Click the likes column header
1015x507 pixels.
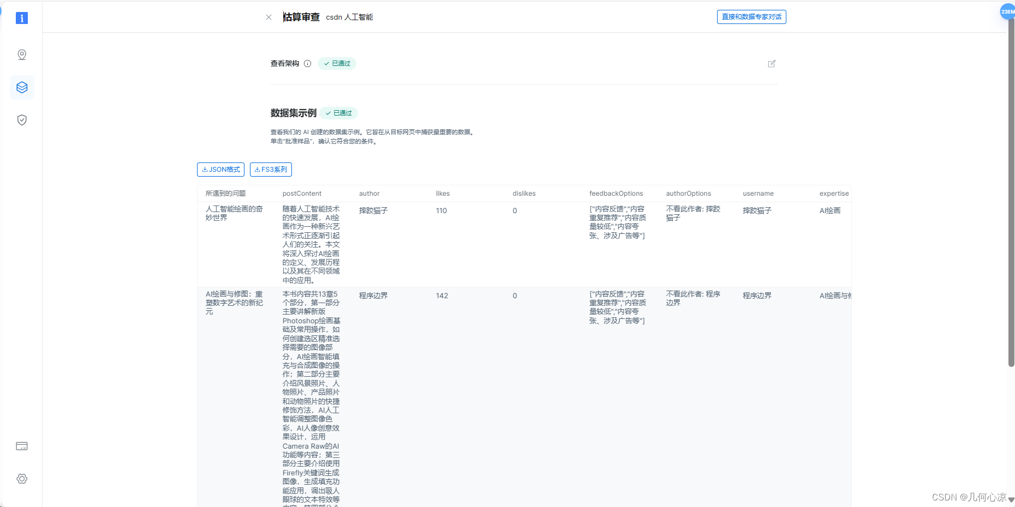click(x=443, y=194)
